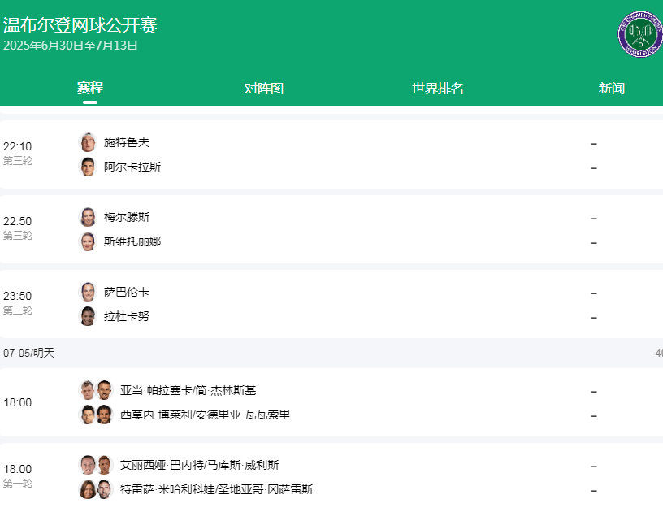Click the 亚当·帕拉塞卡 doubles pair avatars
Viewport: 663px width, 508px height.
coord(96,390)
